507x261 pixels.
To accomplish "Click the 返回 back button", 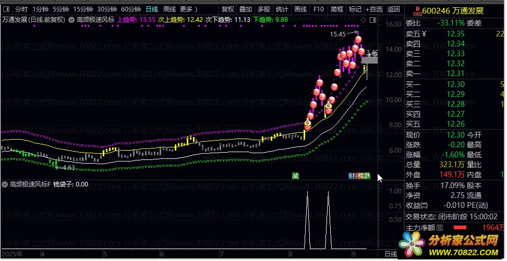I will pyautogui.click(x=394, y=9).
